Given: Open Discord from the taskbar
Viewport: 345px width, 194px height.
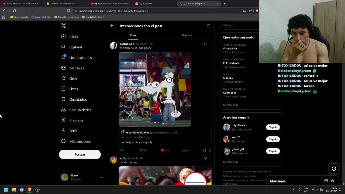Looking at the screenshot, I should [22, 190].
